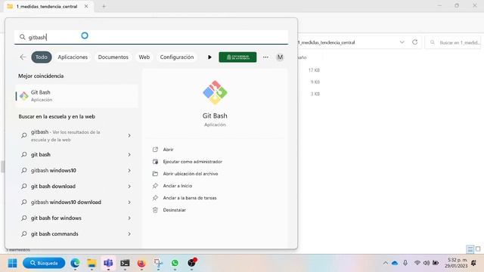
Task: Expand 'gitbash windows10 download' suggestion chevron
Action: (129, 202)
